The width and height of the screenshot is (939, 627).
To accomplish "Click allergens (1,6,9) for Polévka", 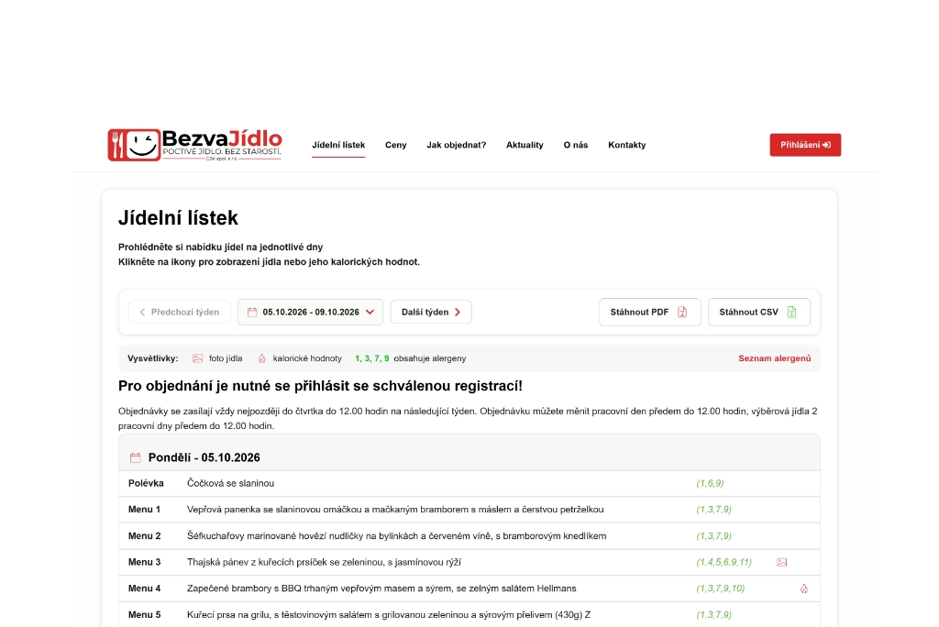I will click(711, 483).
